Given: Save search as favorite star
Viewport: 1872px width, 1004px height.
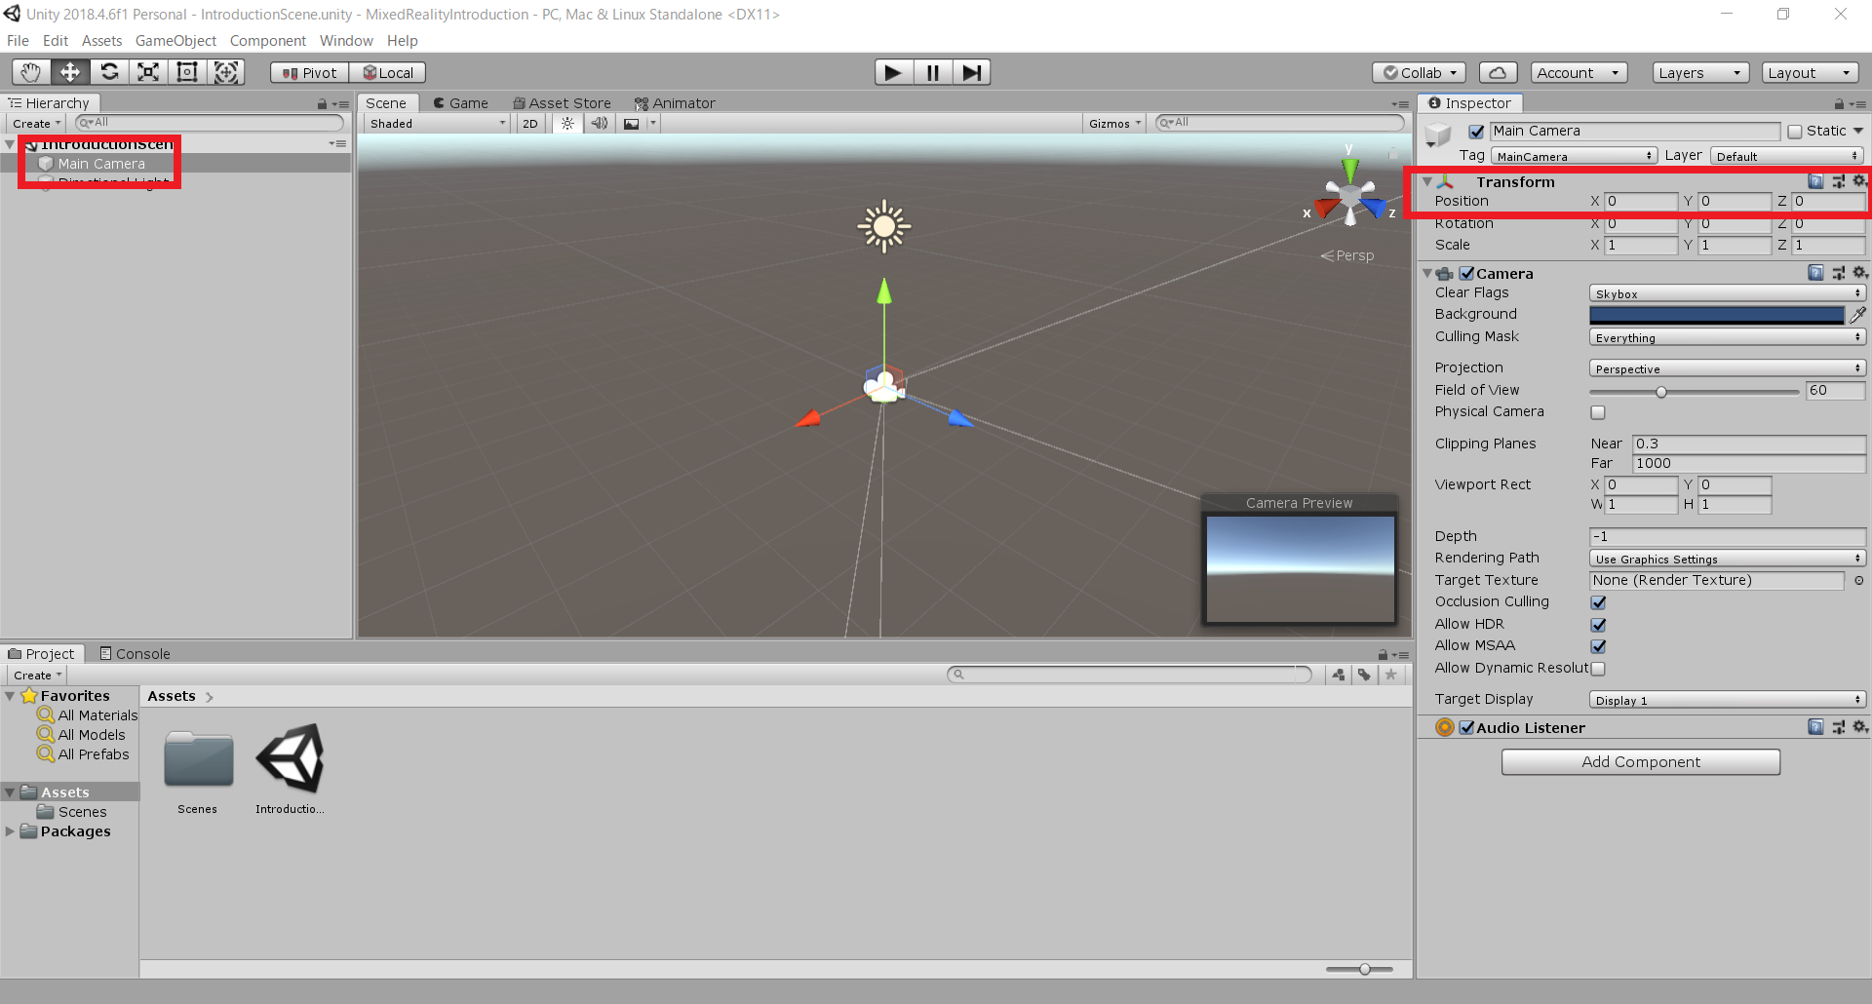Looking at the screenshot, I should (1390, 675).
